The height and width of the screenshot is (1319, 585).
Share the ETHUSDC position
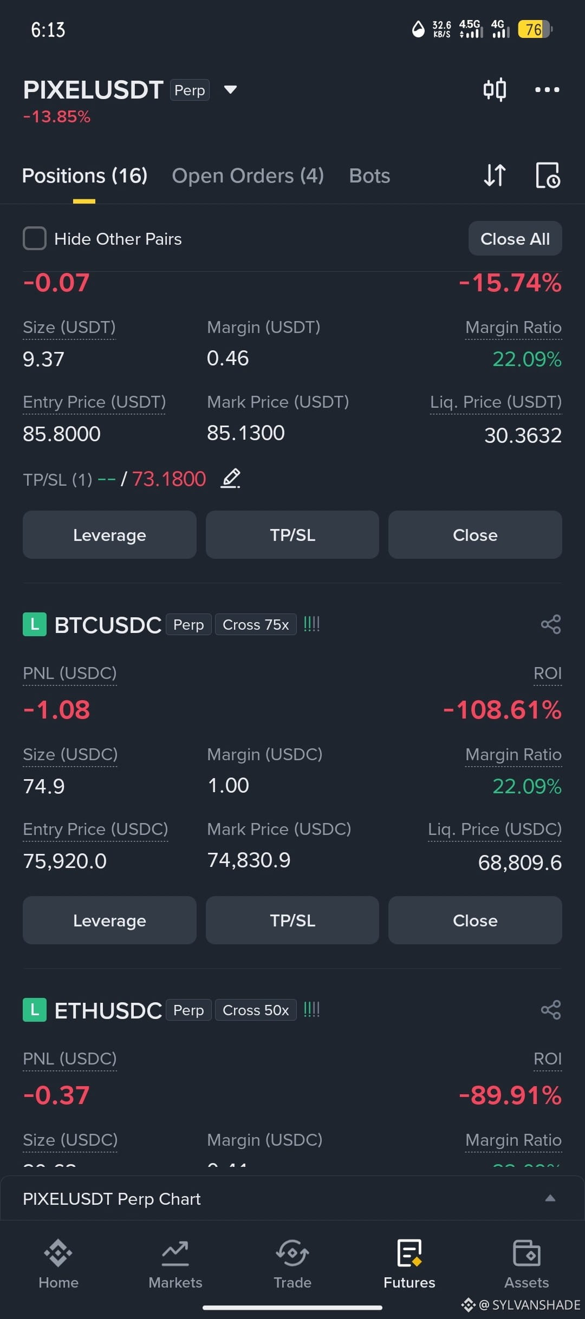550,1010
